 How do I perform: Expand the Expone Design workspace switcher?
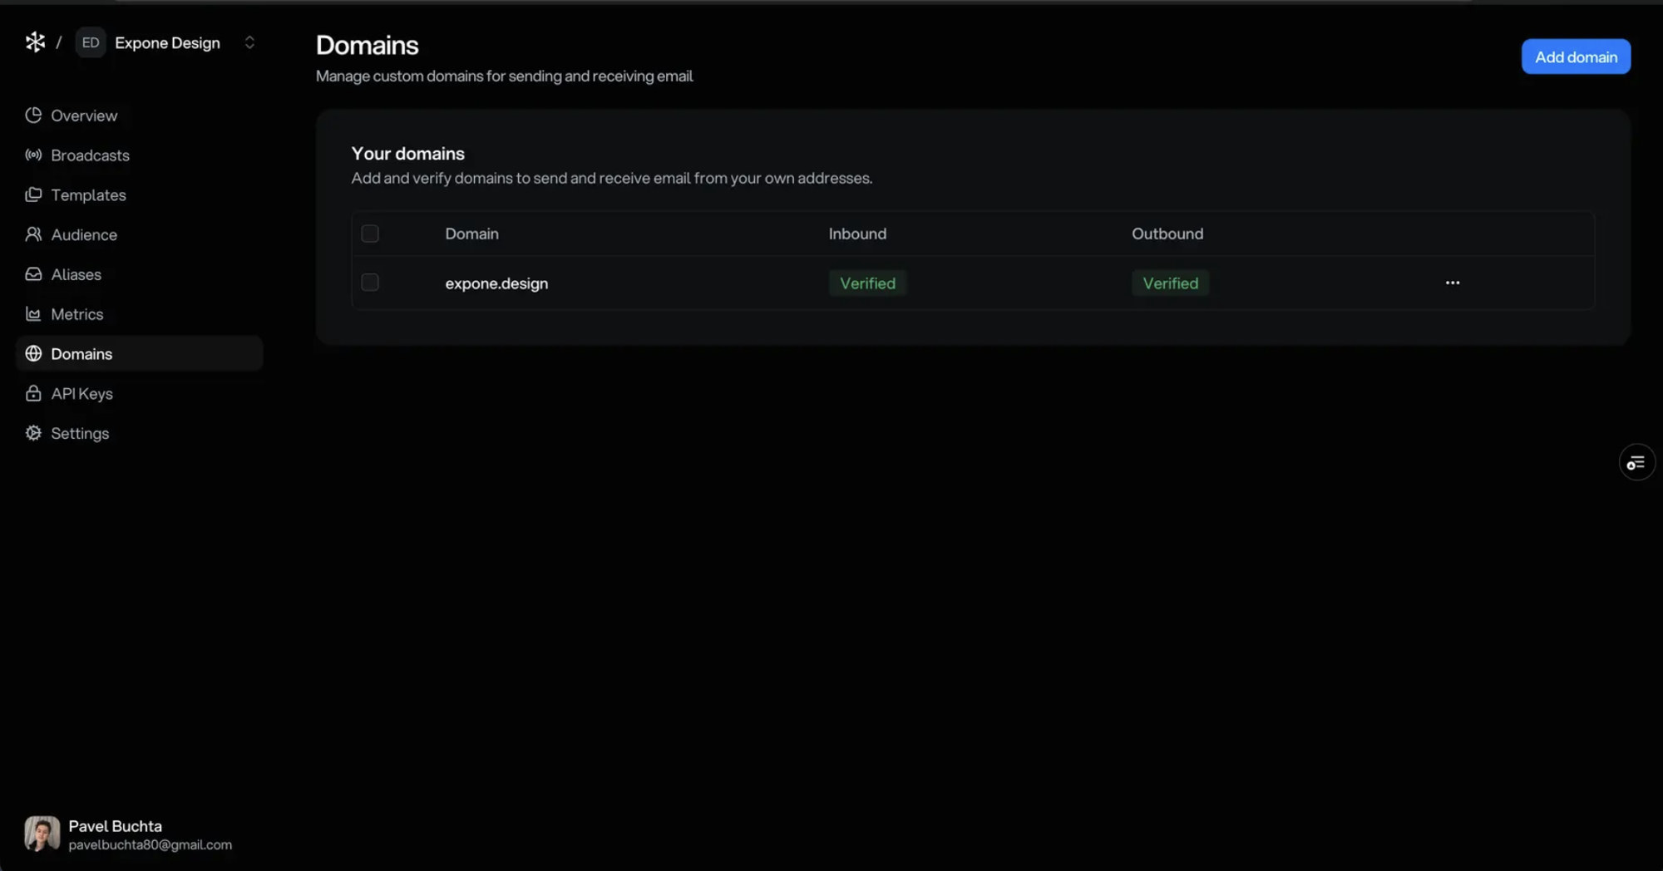click(x=249, y=42)
